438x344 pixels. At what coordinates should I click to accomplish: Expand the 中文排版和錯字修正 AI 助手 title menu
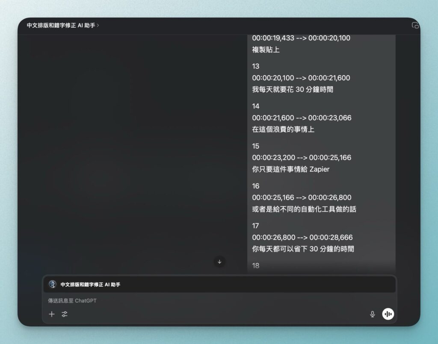click(x=63, y=25)
